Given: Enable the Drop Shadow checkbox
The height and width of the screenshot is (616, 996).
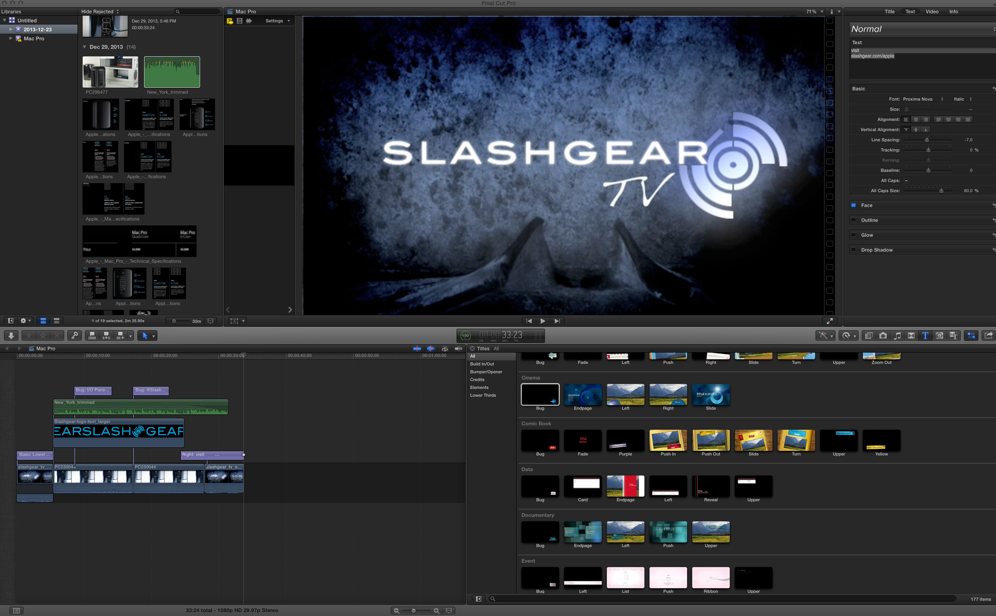Looking at the screenshot, I should 853,250.
